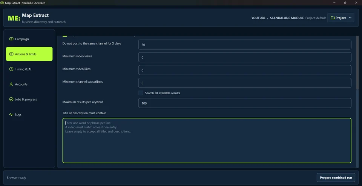The image size is (362, 186).
Task: Click the Maximum results per keyword label
Action: 83,102
